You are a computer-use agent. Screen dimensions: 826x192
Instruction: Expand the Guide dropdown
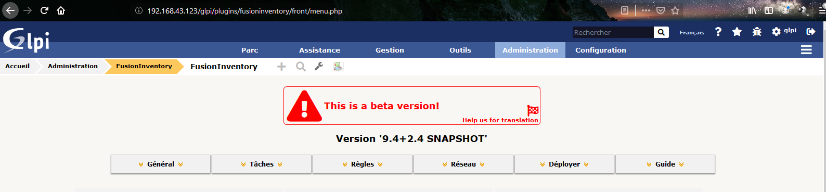coord(665,164)
